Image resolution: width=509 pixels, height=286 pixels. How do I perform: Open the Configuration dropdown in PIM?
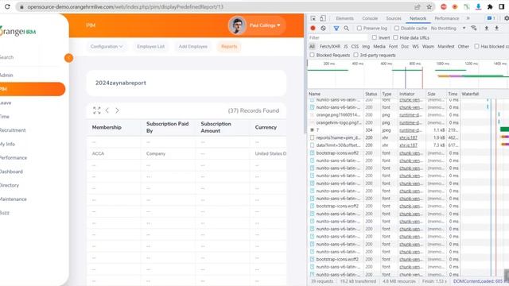(107, 47)
